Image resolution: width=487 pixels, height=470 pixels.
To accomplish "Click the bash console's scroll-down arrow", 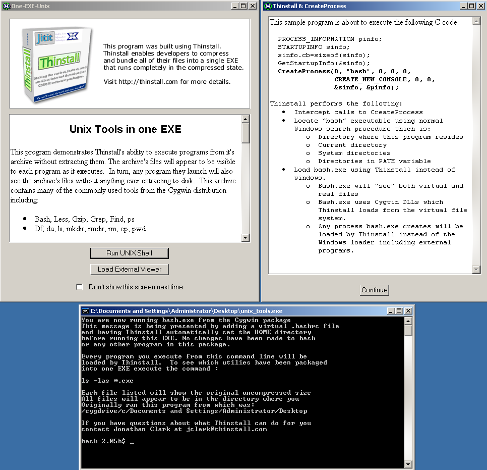I will pyautogui.click(x=408, y=464).
